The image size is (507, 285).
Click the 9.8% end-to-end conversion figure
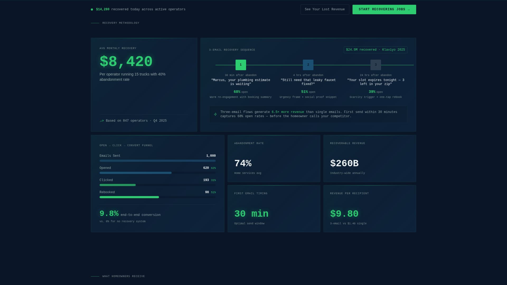coord(109,213)
